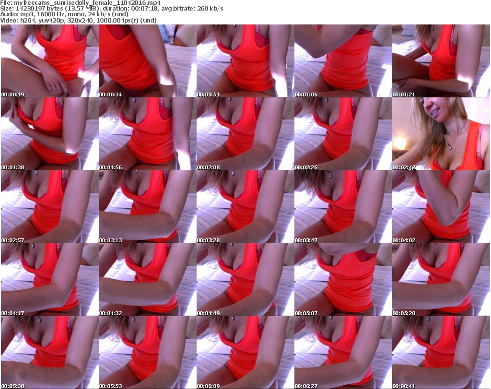Click the Audio mp3 info line
This screenshot has height=389, width=491.
click(64, 14)
